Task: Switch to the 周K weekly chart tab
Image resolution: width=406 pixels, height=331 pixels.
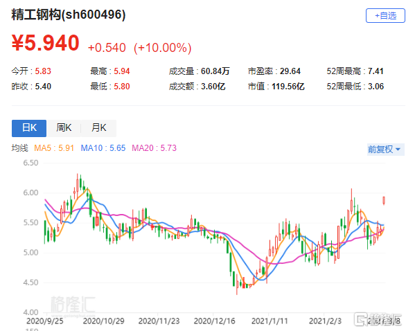Action: 64,128
